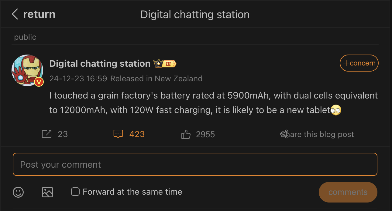Click the insert image icon
Image resolution: width=392 pixels, height=211 pixels.
(47, 192)
